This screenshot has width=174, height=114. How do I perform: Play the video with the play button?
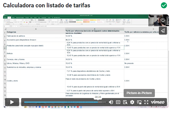tap(12, 102)
